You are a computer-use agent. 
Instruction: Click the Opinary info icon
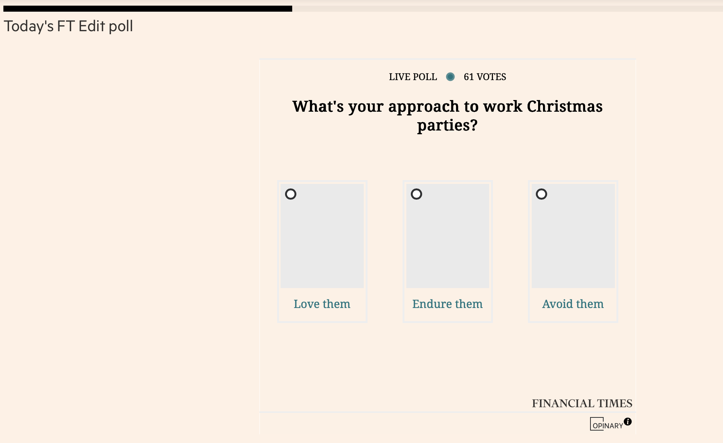628,422
